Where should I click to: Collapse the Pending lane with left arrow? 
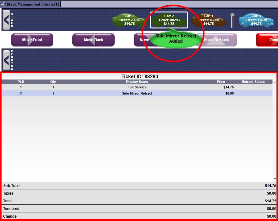tap(6, 60)
